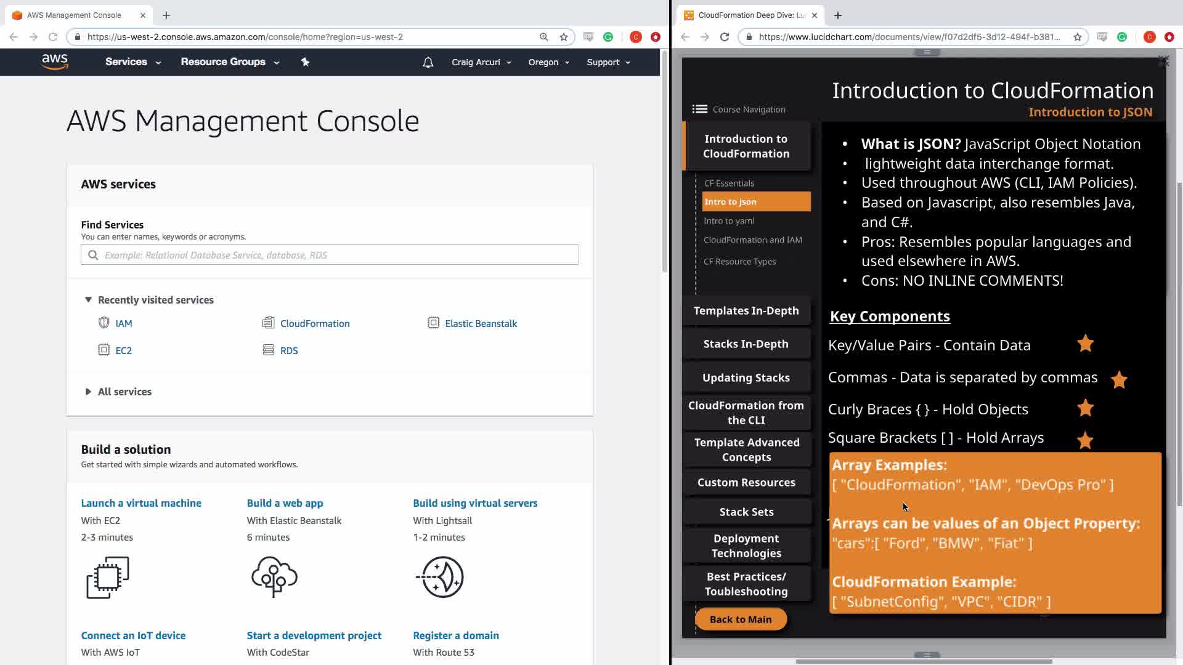Image resolution: width=1183 pixels, height=665 pixels.
Task: Select Intro to yaml lesson
Action: [729, 221]
